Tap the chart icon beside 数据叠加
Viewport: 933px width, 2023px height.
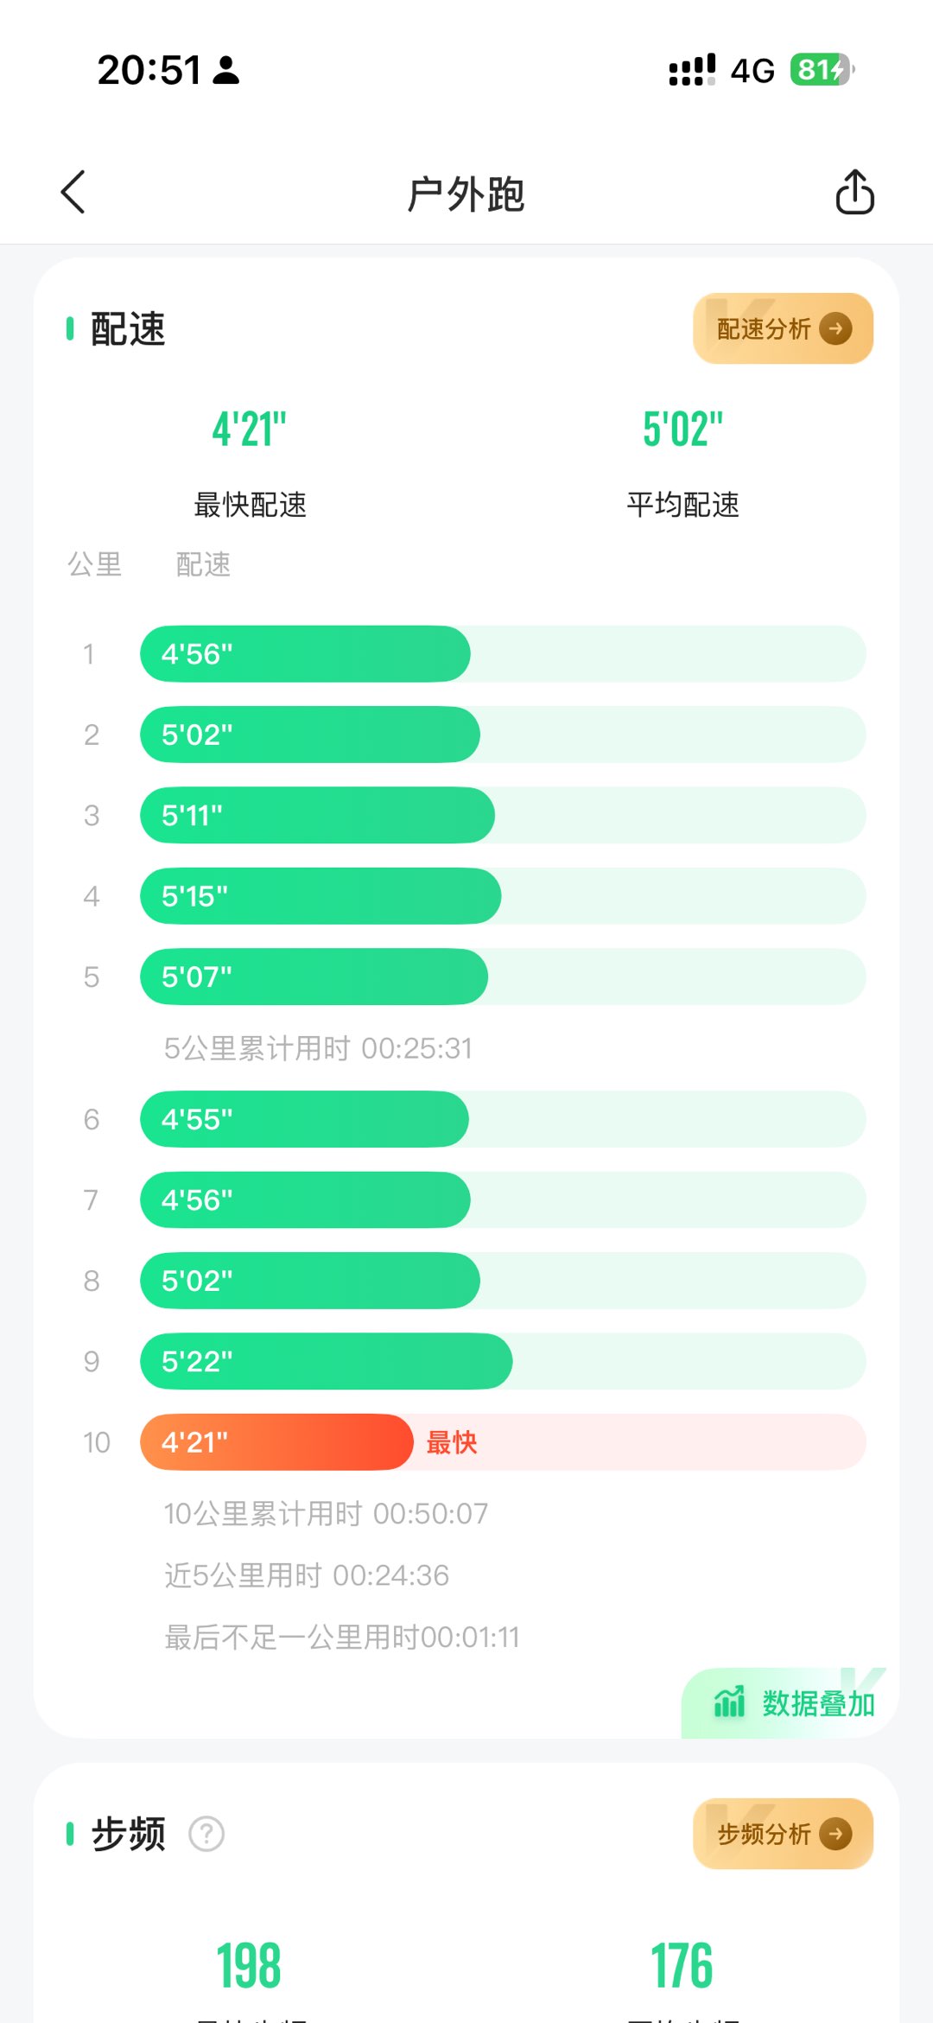[729, 1702]
